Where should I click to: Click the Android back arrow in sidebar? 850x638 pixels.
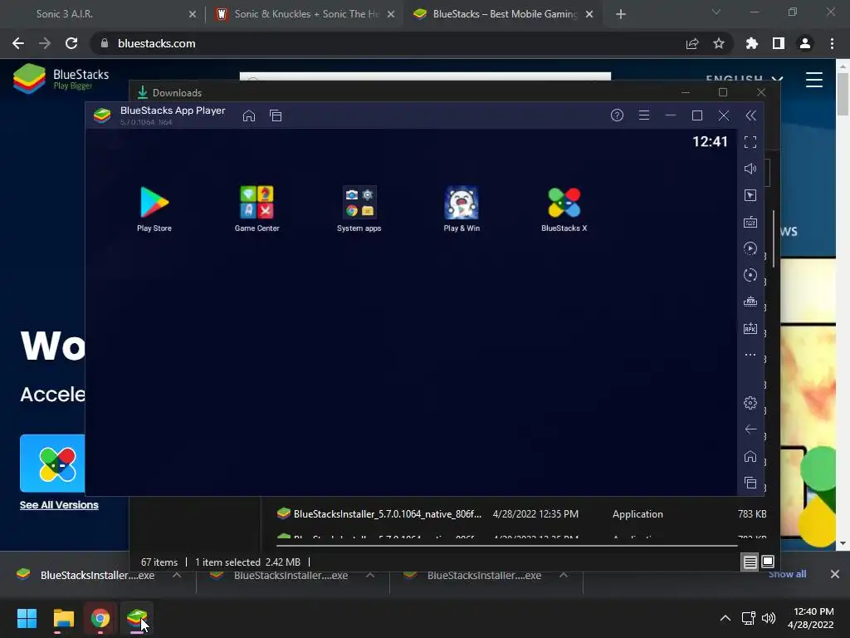point(750,429)
